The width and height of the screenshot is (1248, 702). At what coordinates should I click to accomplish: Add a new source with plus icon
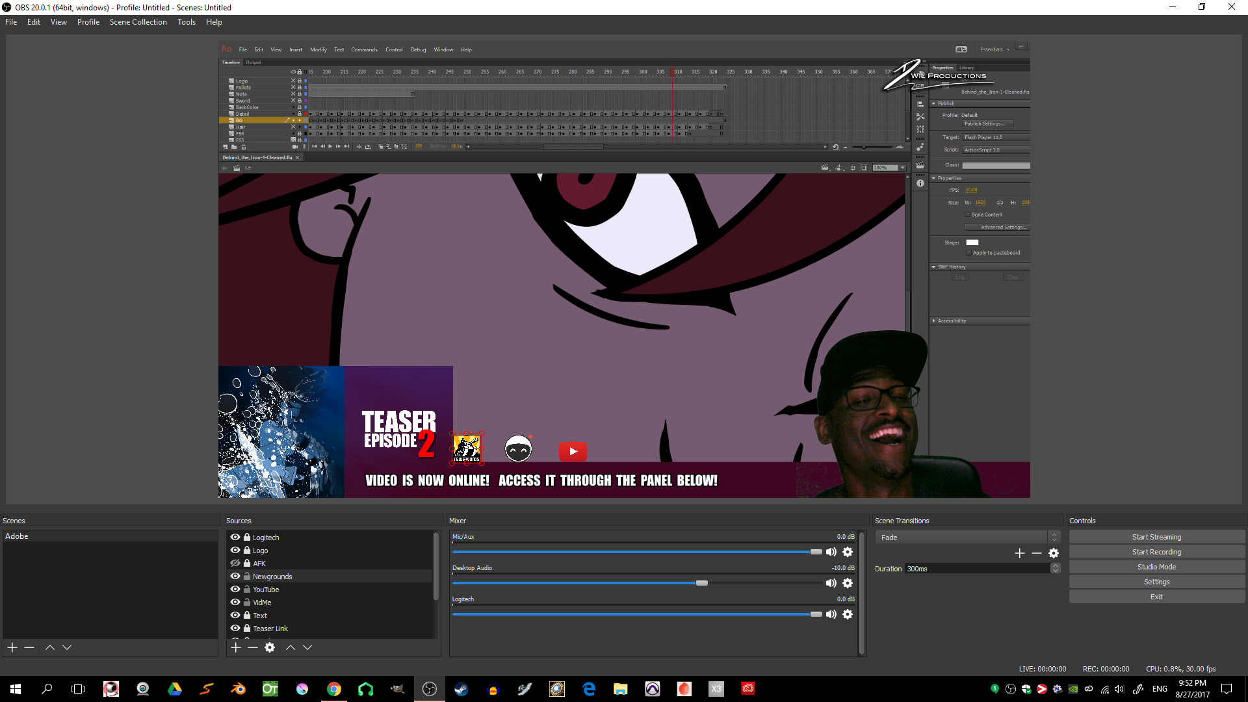[236, 647]
